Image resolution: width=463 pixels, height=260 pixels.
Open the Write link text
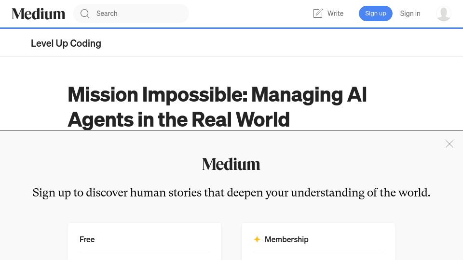click(335, 13)
